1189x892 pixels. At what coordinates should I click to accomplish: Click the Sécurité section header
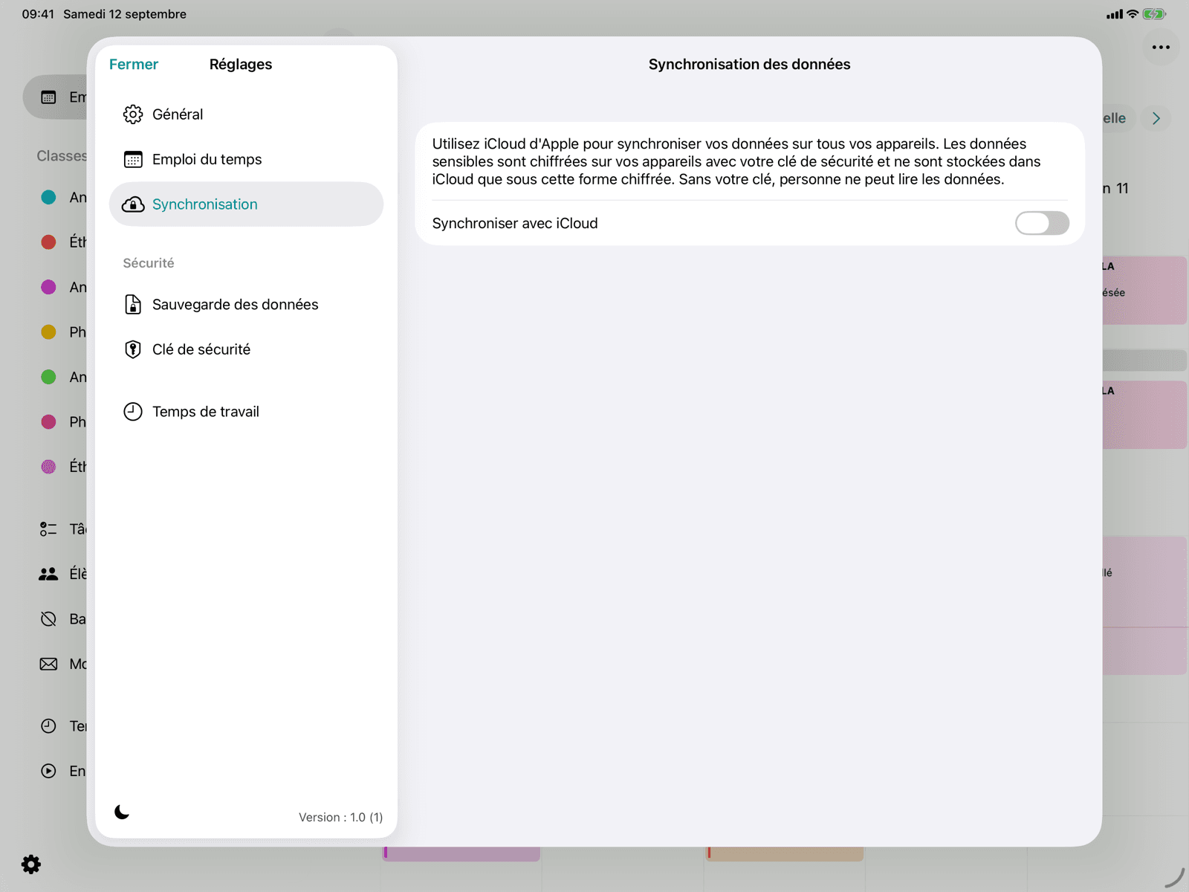click(149, 263)
